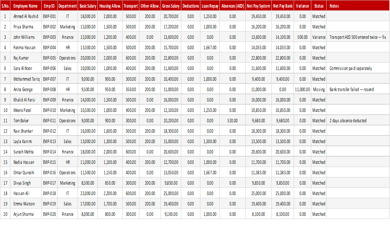Click the Emp ID header cell
390x229 pixels.
coord(49,6)
